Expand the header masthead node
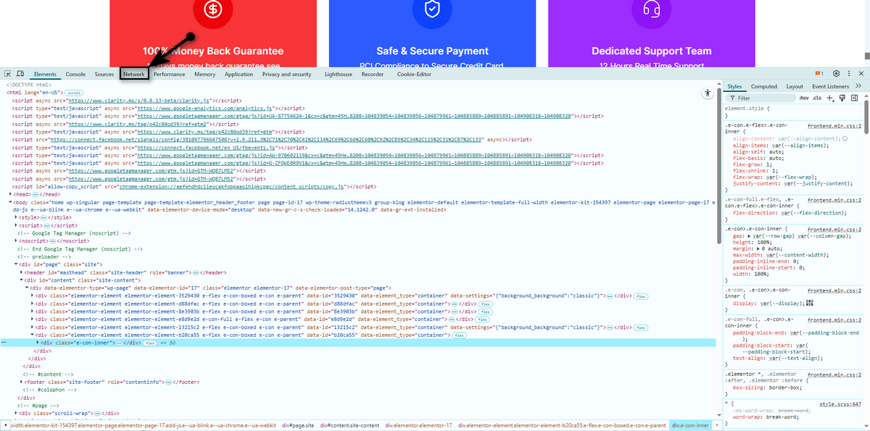 [22, 272]
